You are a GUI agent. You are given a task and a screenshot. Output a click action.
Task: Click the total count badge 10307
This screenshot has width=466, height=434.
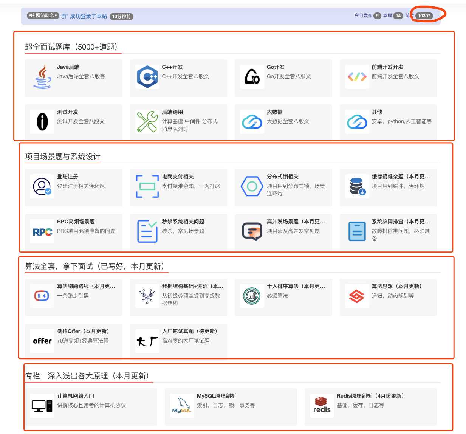tap(424, 16)
